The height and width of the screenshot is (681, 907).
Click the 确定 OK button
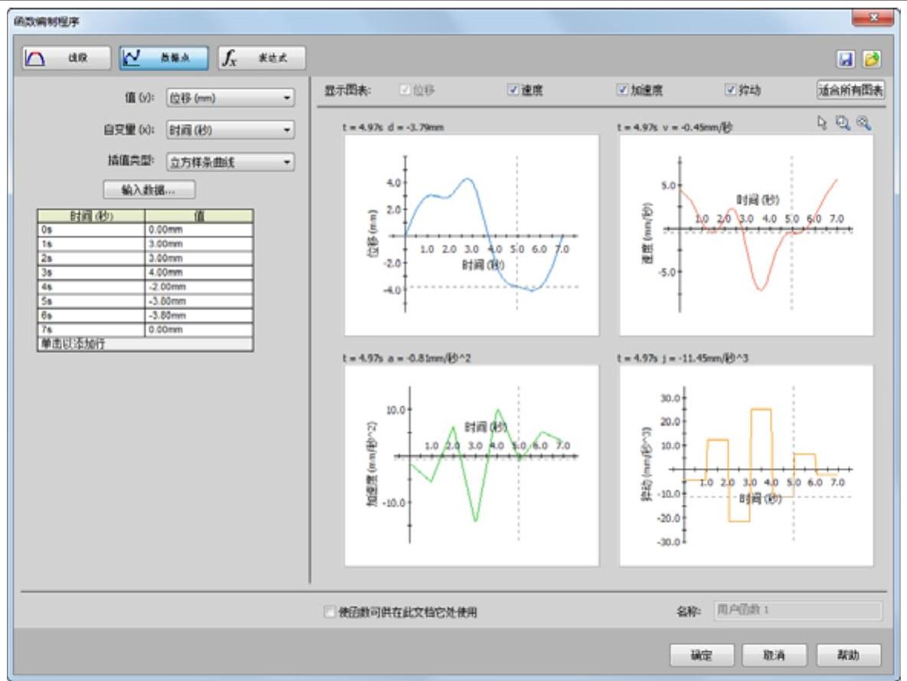point(702,655)
